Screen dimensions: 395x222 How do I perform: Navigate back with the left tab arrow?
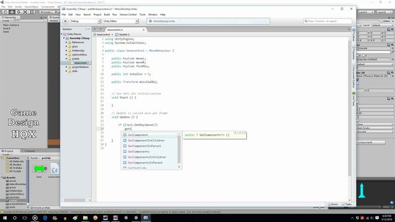point(94,30)
